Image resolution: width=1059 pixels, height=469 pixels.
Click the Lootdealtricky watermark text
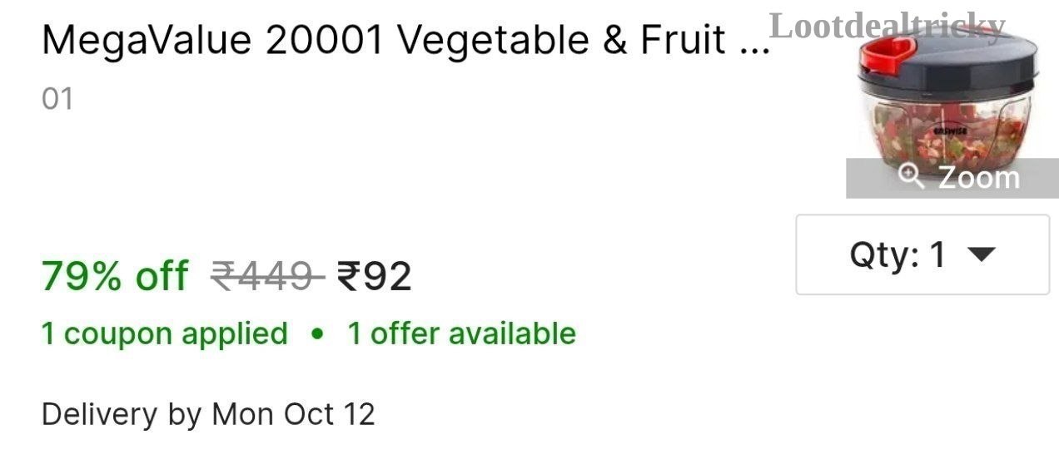(887, 25)
